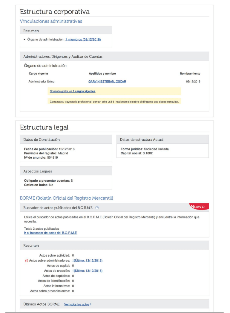Select the 'Datos de estructura Actual' panel header
Screen dimensions: 230x313
(x=141, y=139)
